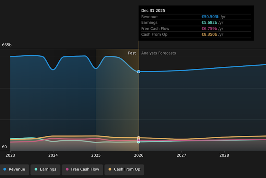Click the 2024 x-axis label
The image size is (266, 178).
tap(53, 156)
